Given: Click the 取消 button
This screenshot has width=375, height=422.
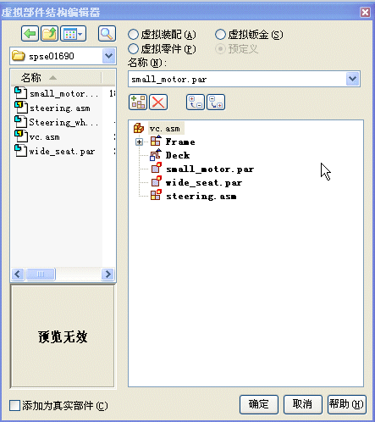Looking at the screenshot, I should [303, 404].
